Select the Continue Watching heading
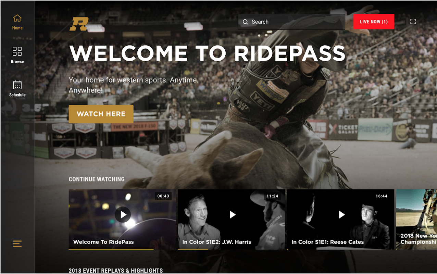 (97, 179)
